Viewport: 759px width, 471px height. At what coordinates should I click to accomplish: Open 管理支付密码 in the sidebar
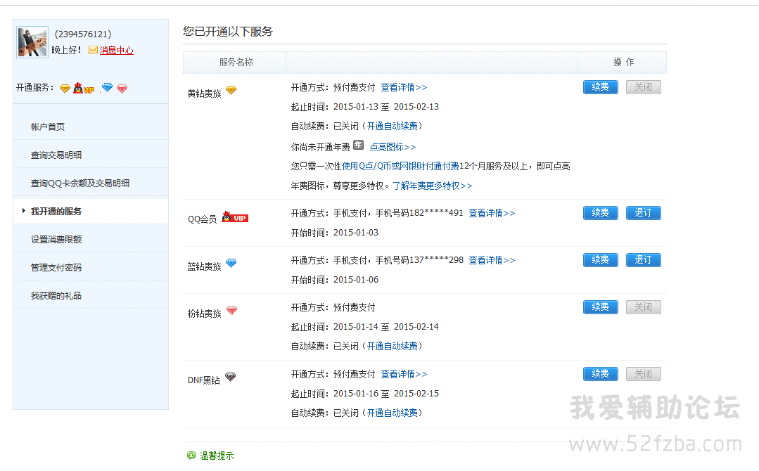[56, 267]
